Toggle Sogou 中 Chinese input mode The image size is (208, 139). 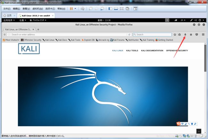point(182,124)
